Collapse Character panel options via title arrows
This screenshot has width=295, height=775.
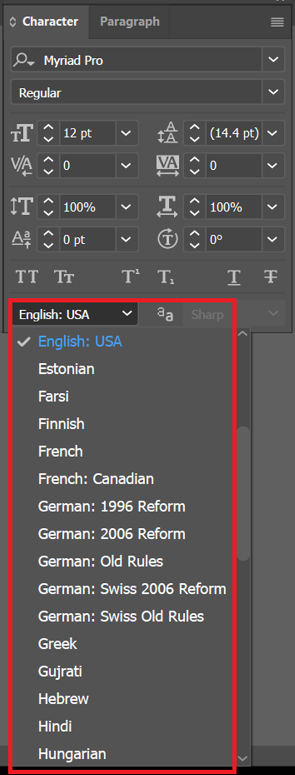(x=14, y=22)
